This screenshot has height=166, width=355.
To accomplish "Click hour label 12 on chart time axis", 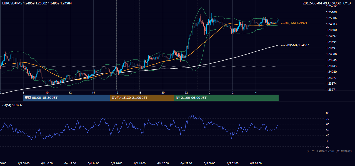I will click(x=70, y=93).
